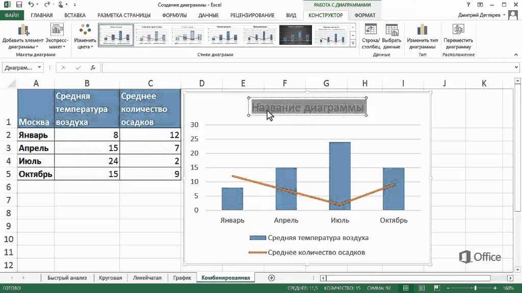Click the Save icon in quick access toolbar
The width and height of the screenshot is (522, 293).
pos(19,5)
